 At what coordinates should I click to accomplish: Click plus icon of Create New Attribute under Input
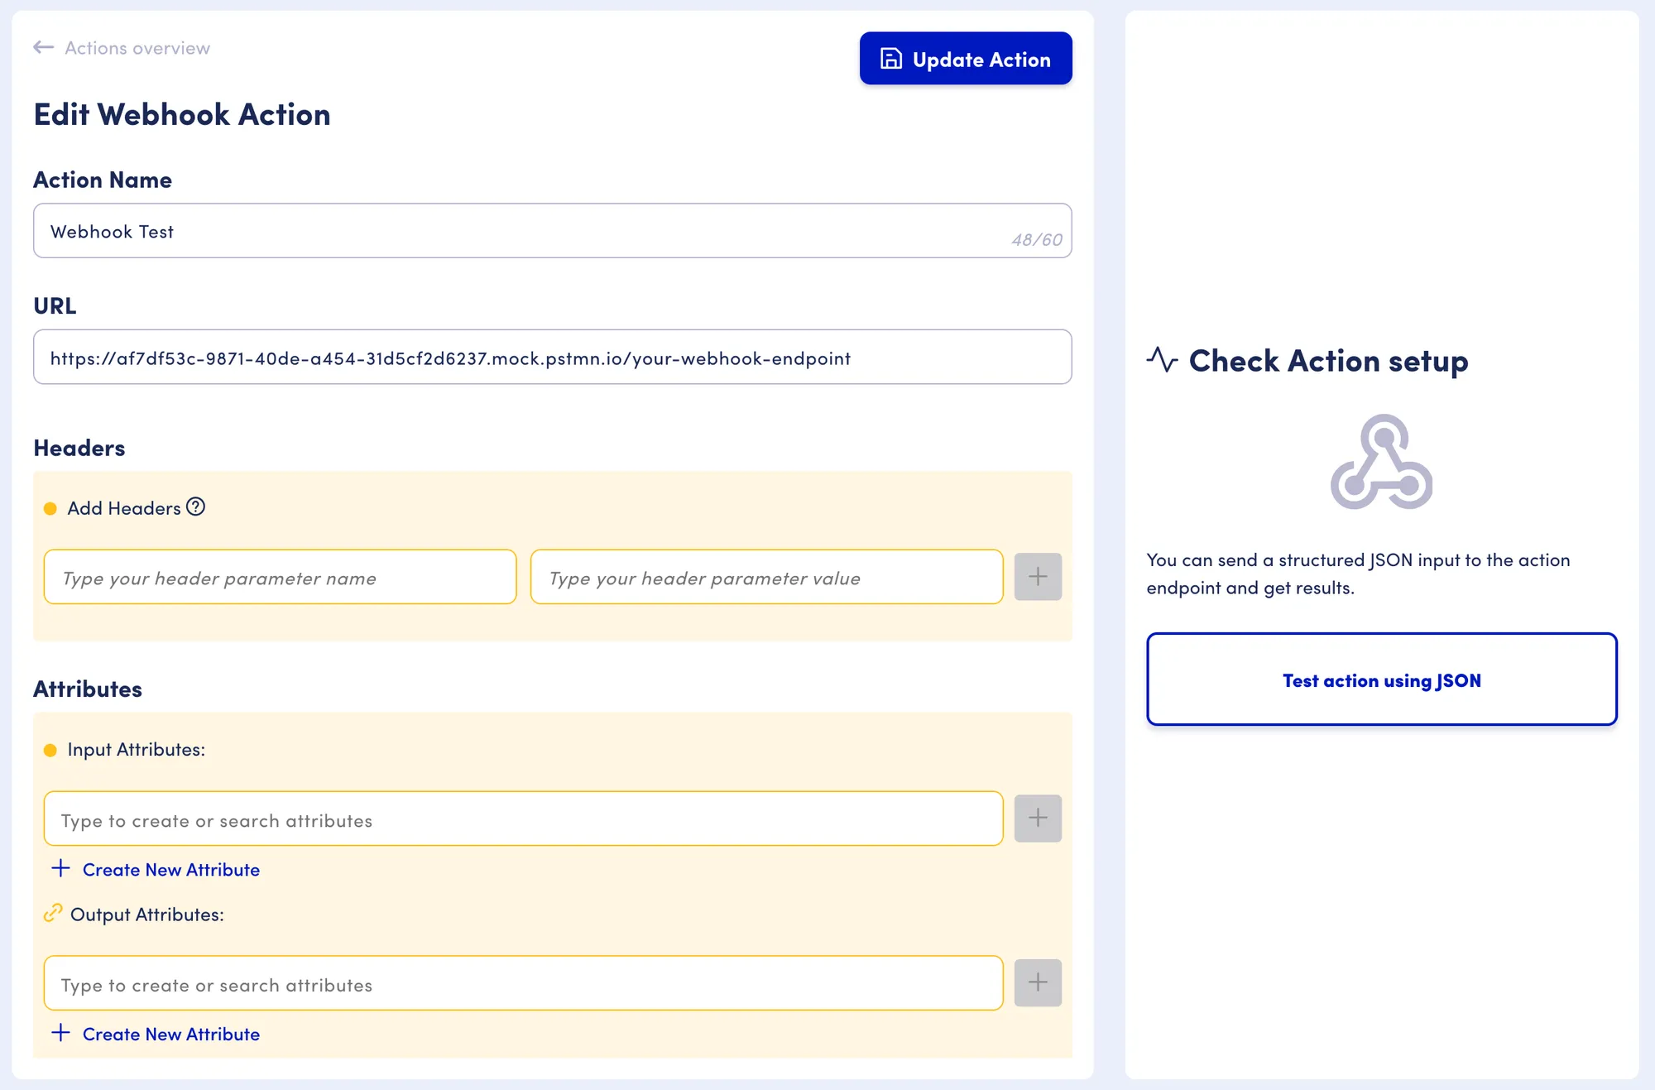click(x=60, y=868)
